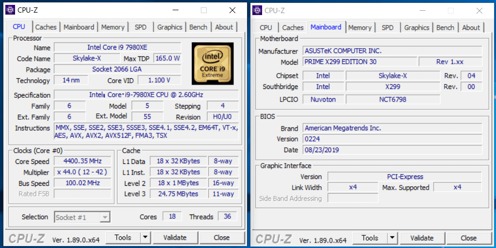The height and width of the screenshot is (248, 496).
Task: Click the Max TDP value 165.0 W
Action: point(167,58)
